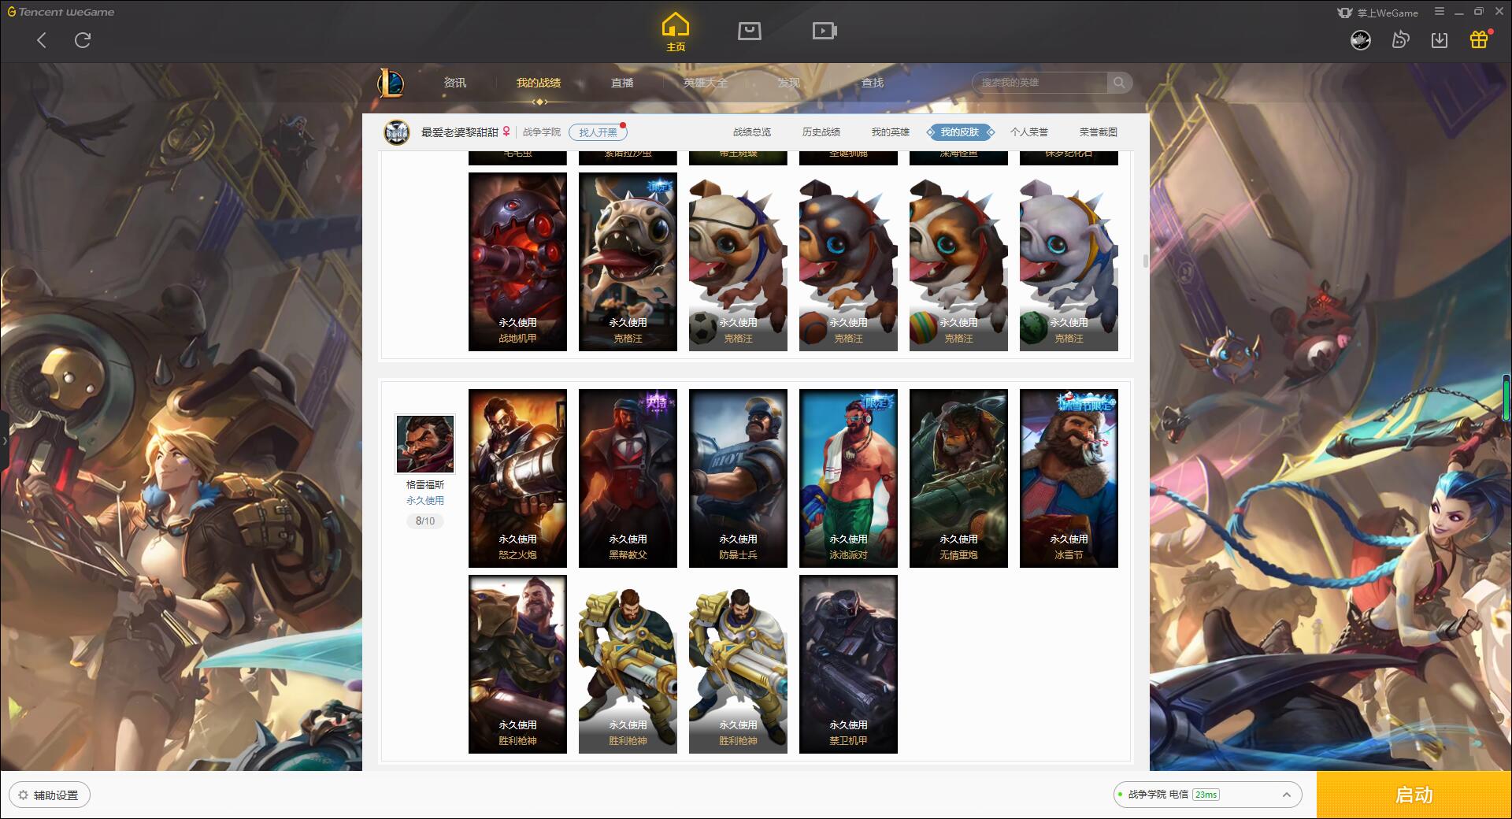Open the store bag icon in top bar
This screenshot has width=1512, height=819.
pos(749,31)
